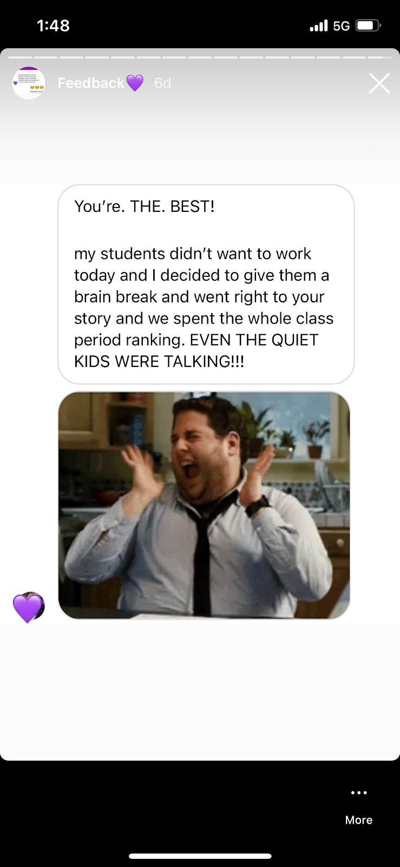Tap the battery icon in the status bar

[369, 25]
